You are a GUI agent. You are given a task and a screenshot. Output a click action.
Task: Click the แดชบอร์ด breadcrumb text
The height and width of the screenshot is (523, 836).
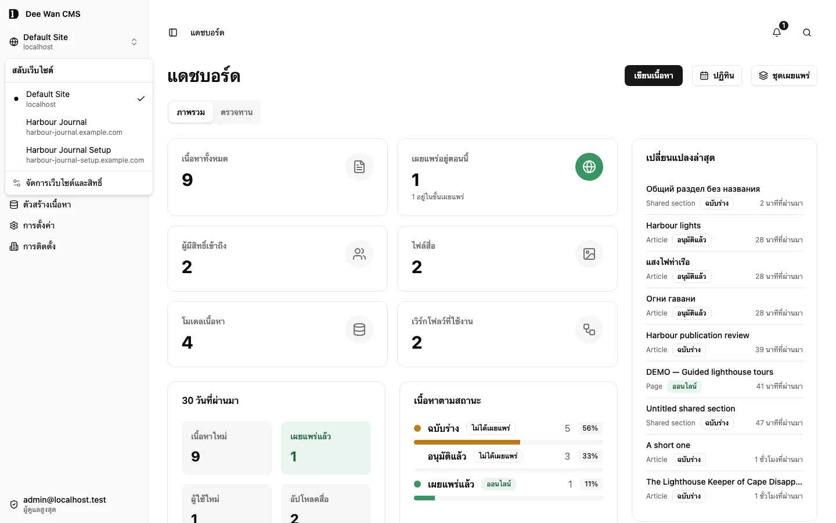click(207, 33)
